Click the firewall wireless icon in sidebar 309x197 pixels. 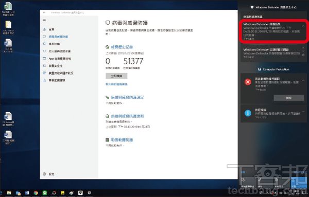[x=44, y=51]
